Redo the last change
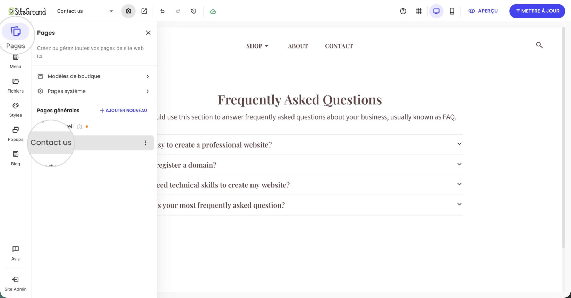571x298 pixels. pos(178,11)
